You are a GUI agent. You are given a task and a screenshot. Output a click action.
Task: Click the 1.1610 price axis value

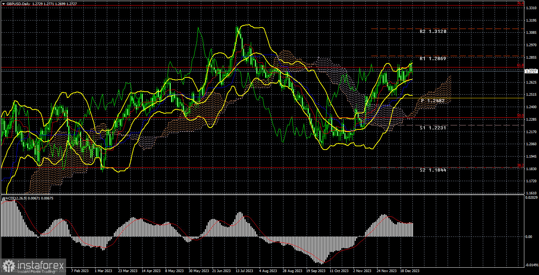coord(531,193)
